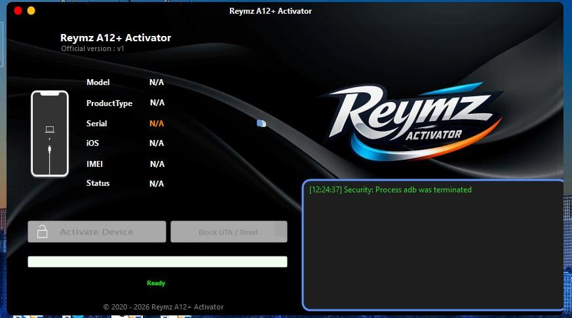Click the Model N/A value

point(157,82)
